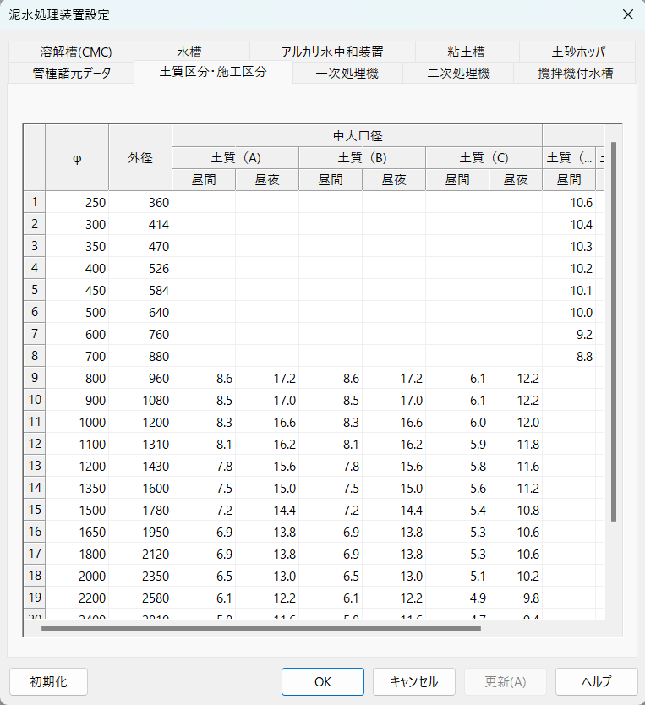Viewport: 645px width, 705px height.
Task: Select row header 9 in the table
Action: (34, 378)
